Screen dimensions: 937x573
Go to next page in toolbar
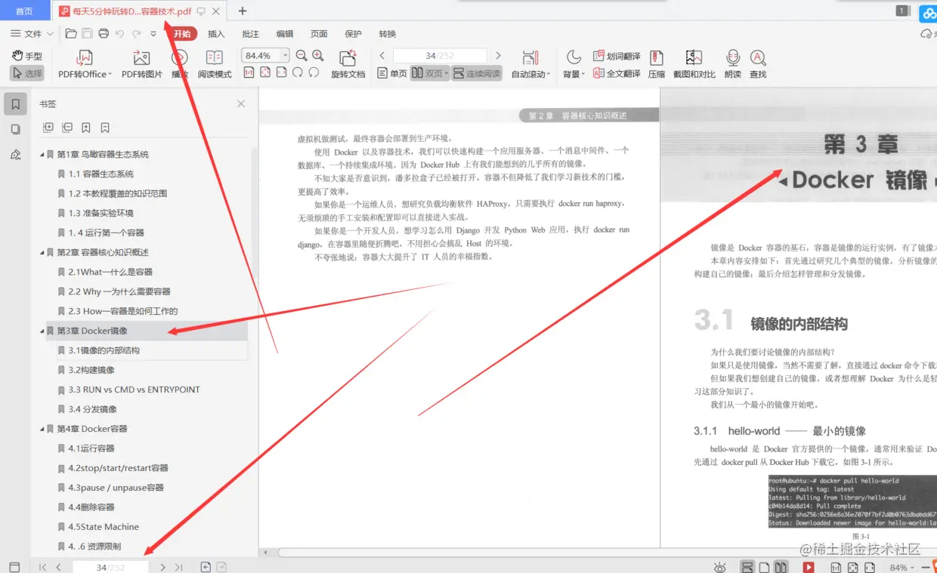click(x=498, y=55)
